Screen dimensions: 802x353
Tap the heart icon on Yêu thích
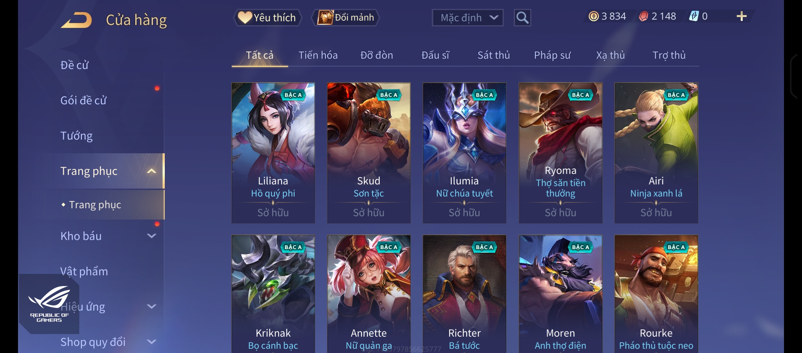click(x=244, y=17)
